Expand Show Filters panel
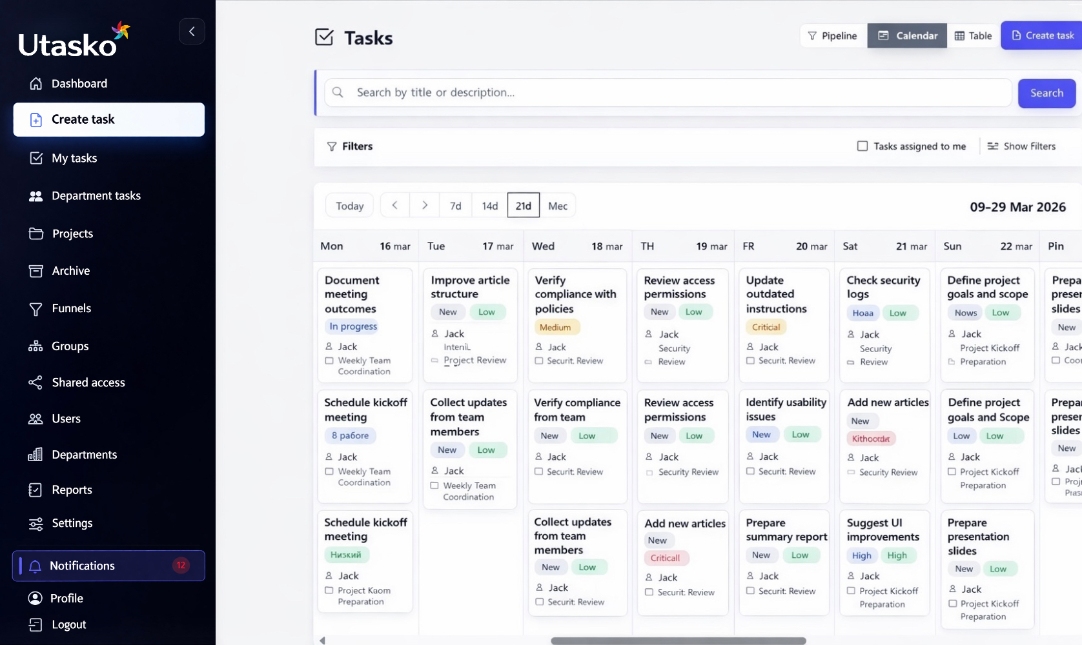 [1021, 146]
